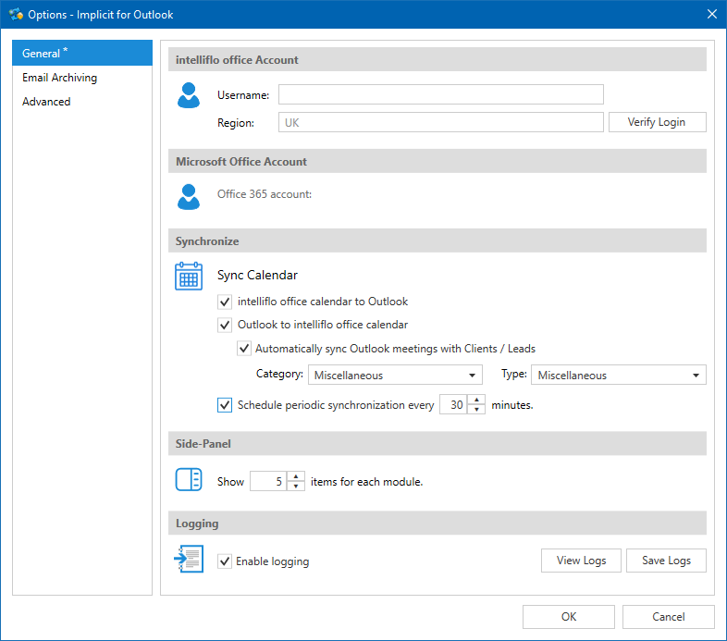727x641 pixels.
Task: Open the Advanced options section
Action: (47, 102)
